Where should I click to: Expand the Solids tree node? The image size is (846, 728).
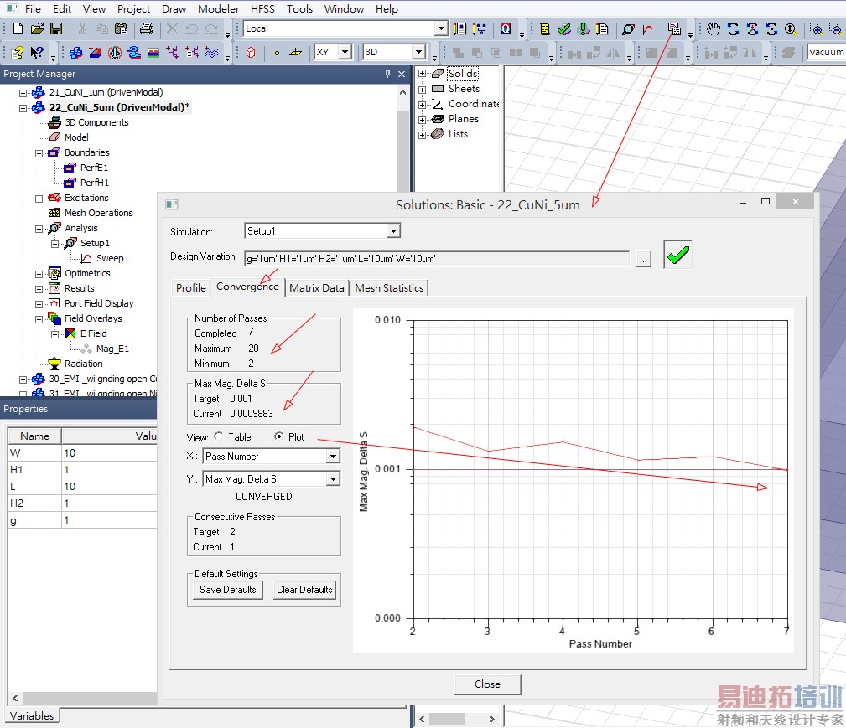423,74
